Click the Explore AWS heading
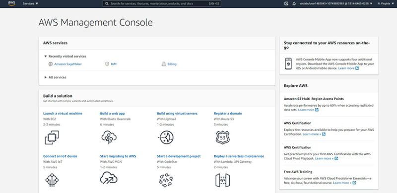Screen dimensions: 397x193 point(296,86)
